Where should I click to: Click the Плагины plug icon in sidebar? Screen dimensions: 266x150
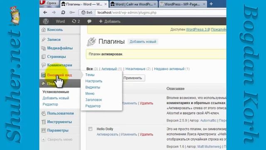click(x=43, y=83)
